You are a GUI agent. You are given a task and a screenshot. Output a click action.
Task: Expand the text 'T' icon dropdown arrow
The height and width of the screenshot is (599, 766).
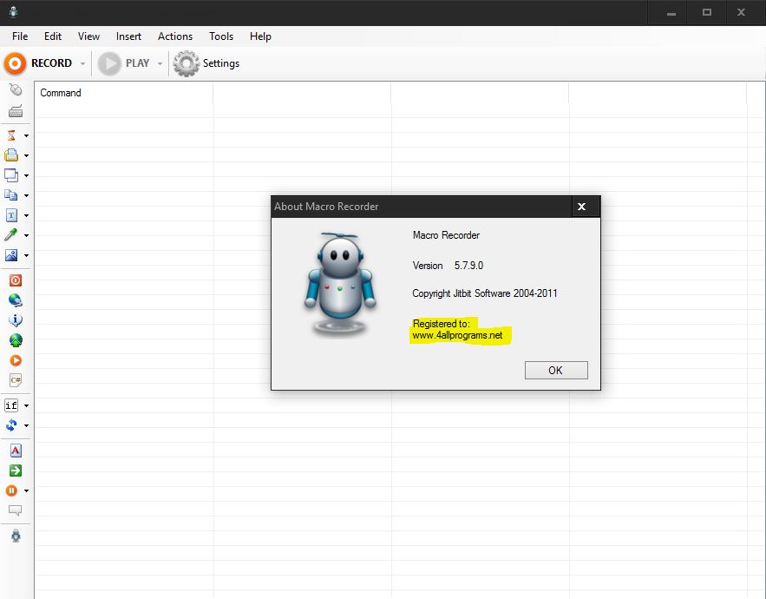pyautogui.click(x=26, y=215)
